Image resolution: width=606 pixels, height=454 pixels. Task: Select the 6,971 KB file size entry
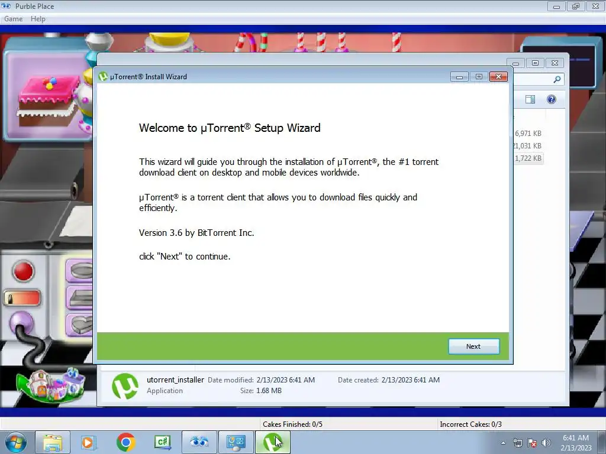point(528,134)
